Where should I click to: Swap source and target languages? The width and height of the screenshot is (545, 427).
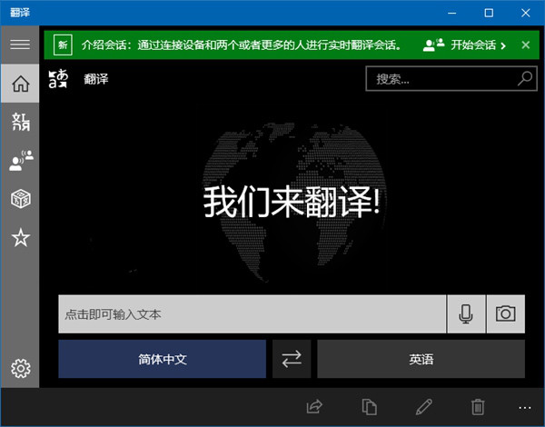(292, 359)
